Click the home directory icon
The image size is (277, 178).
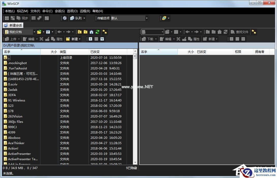91,32
